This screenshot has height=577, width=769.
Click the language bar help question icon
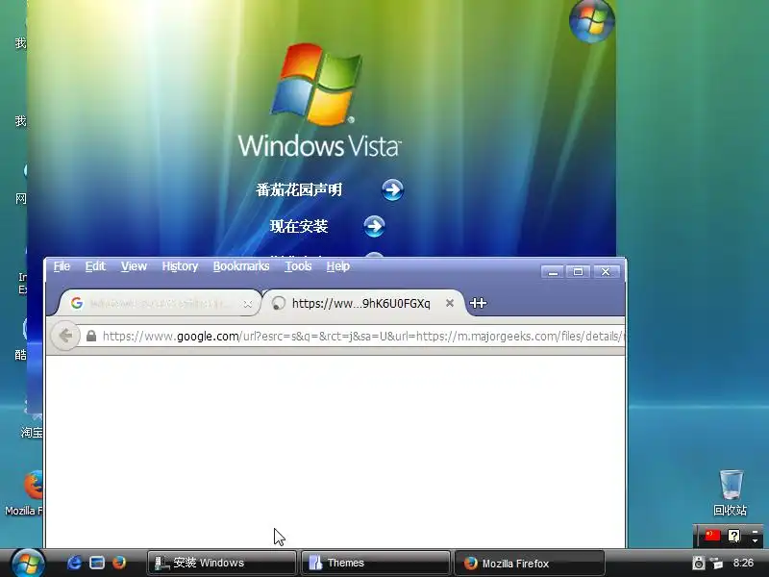[733, 536]
